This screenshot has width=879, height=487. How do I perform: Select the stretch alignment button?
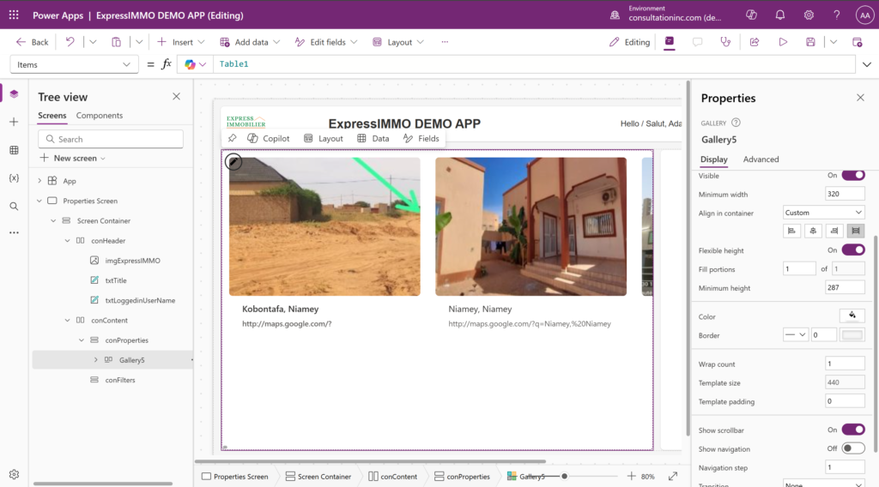coord(856,231)
